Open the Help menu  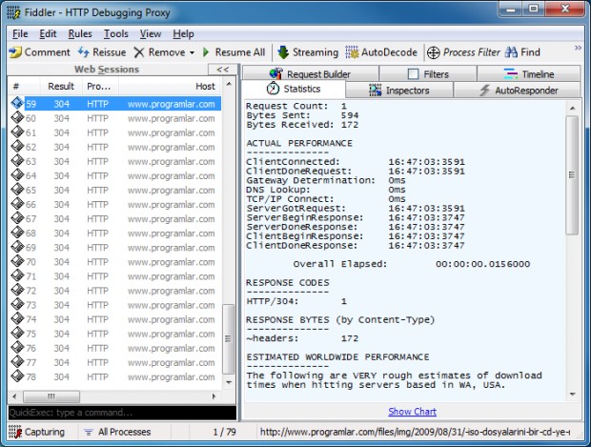point(184,34)
